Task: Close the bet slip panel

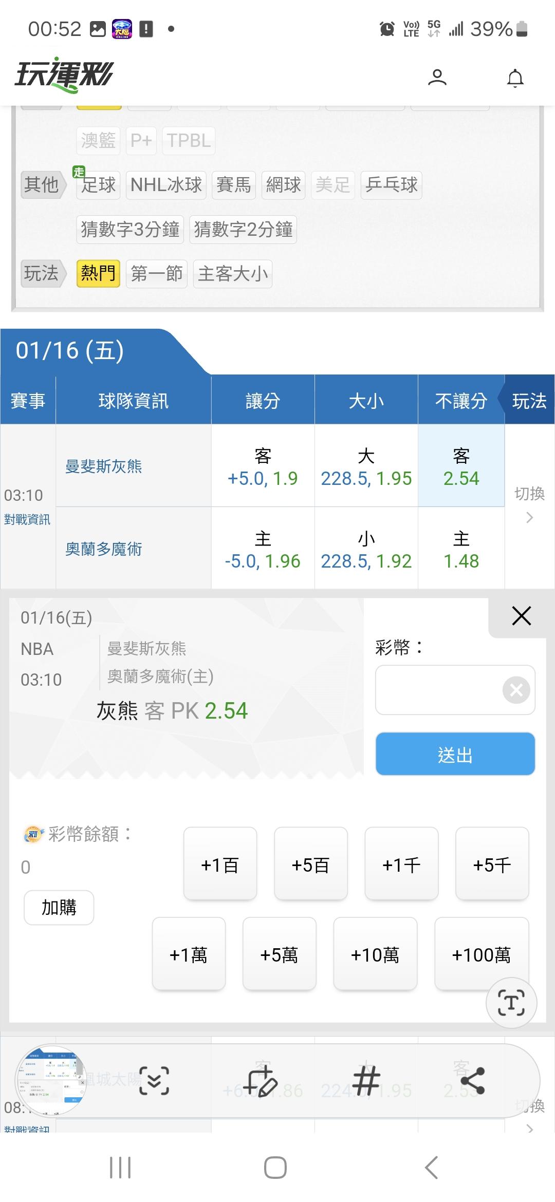Action: pos(521,615)
